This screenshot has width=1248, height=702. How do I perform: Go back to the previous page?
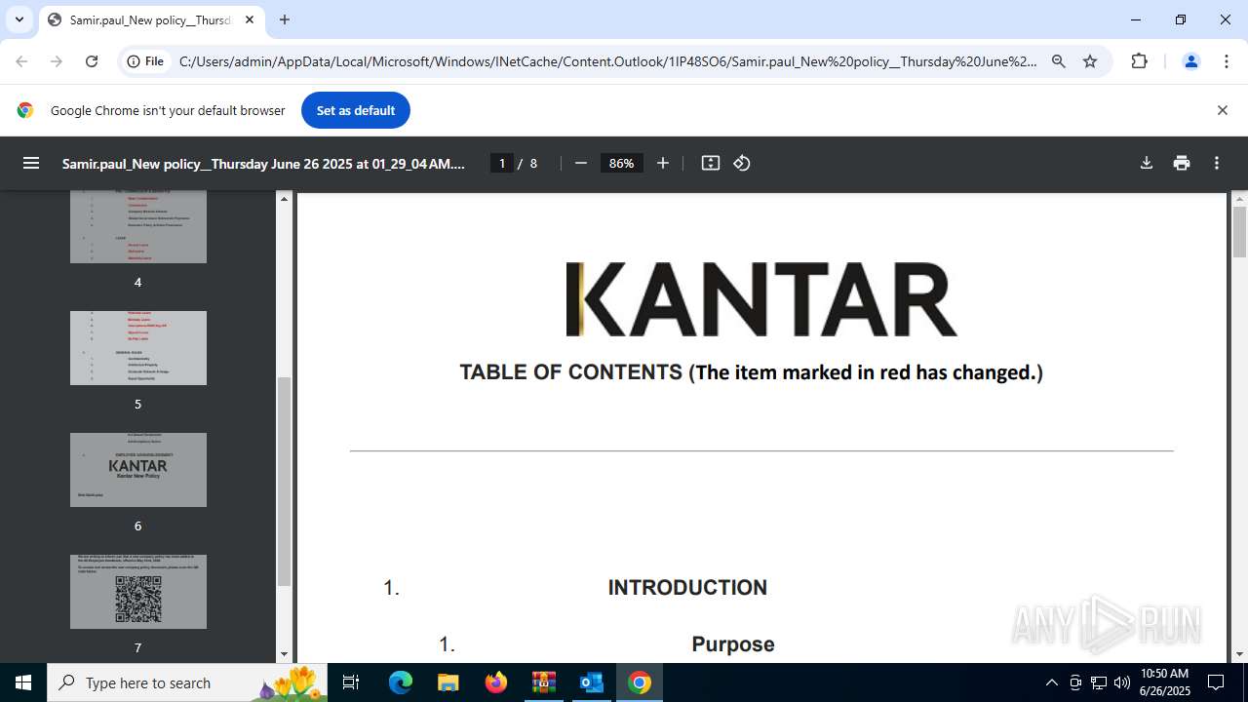(21, 61)
